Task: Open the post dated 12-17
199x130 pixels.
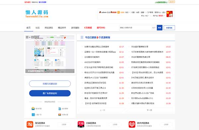Action: coord(97,47)
